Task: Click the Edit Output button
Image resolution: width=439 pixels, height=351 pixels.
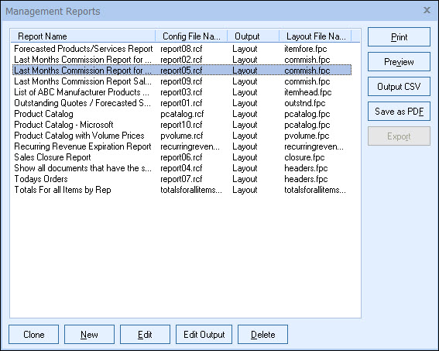Action: 204,335
